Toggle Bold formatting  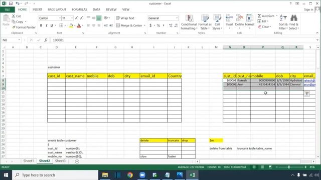41,25
